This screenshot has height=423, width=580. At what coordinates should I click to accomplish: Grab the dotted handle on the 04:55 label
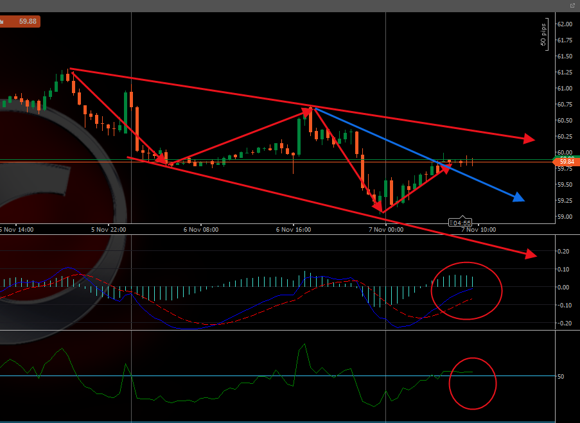pyautogui.click(x=452, y=223)
